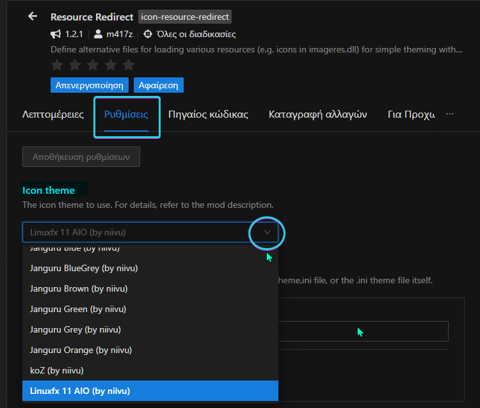Switch to Πηγαίος κώδικας tab
480x408 pixels.
coord(208,114)
